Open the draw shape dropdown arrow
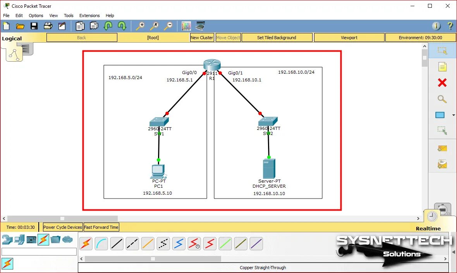Viewport: 457px width, 273px height. (454, 115)
